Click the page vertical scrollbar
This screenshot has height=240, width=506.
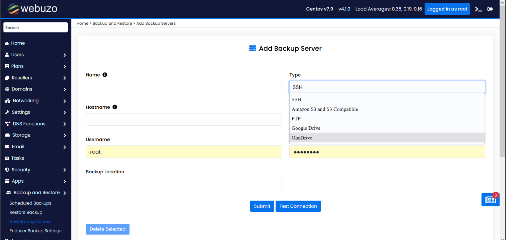tap(502, 84)
